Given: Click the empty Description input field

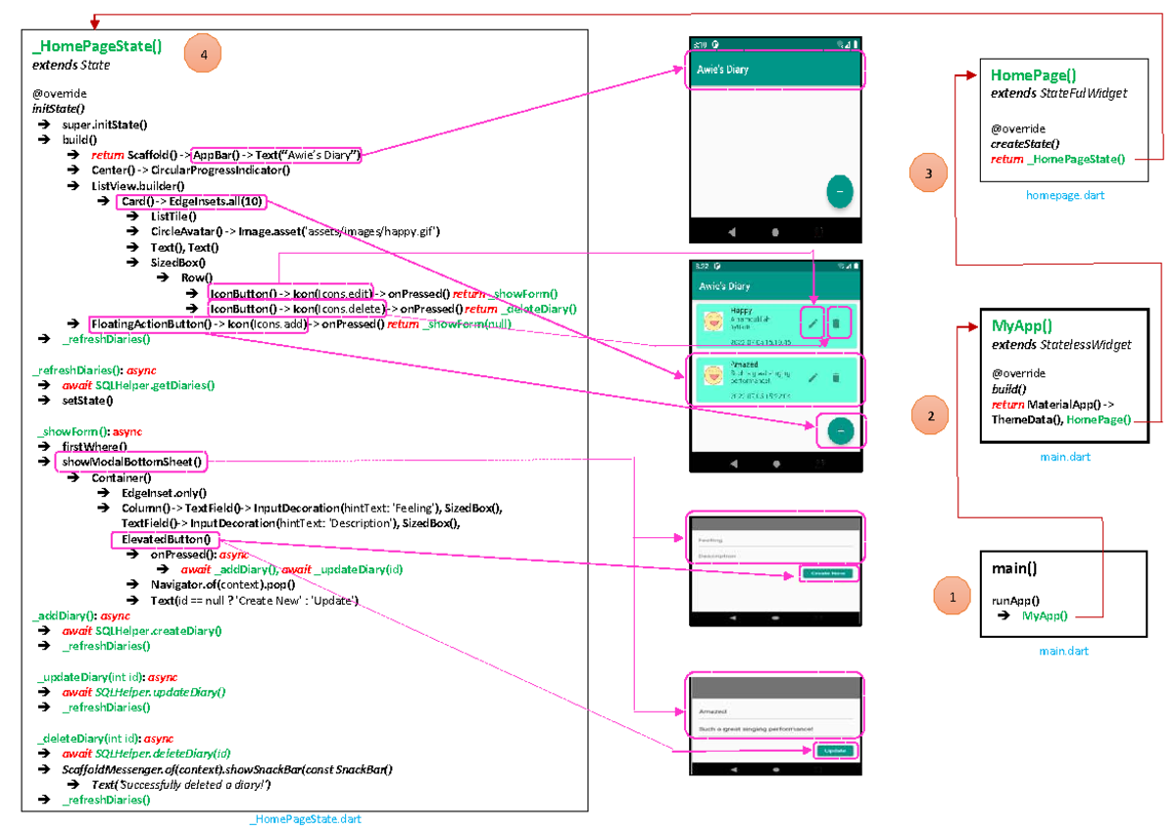Looking at the screenshot, I should [774, 556].
